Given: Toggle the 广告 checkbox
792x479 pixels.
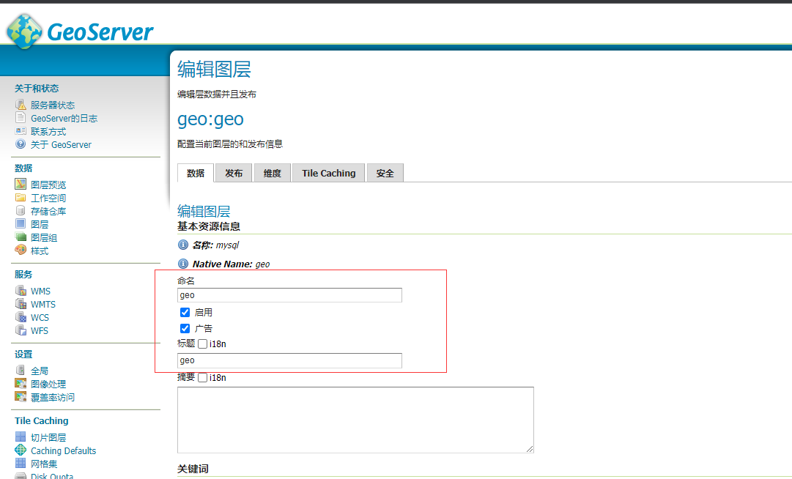Looking at the screenshot, I should coord(185,328).
